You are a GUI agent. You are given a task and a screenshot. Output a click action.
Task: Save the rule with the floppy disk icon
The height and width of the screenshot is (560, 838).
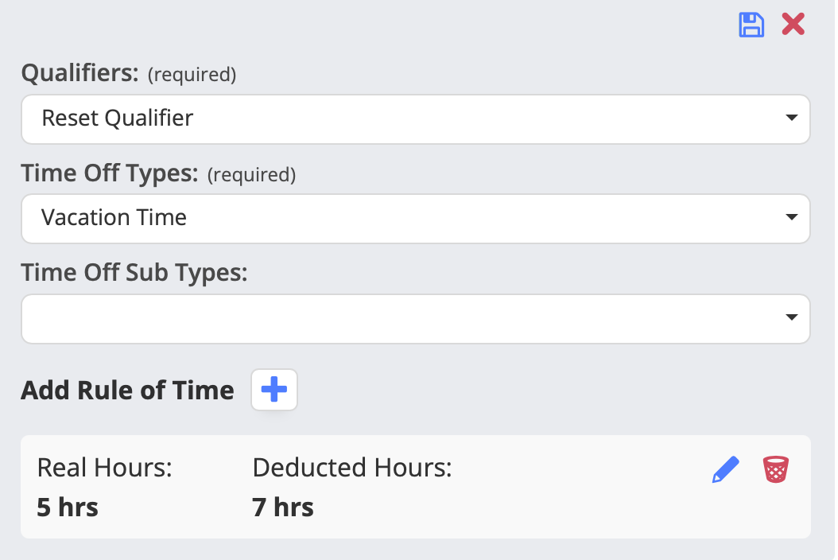(751, 25)
